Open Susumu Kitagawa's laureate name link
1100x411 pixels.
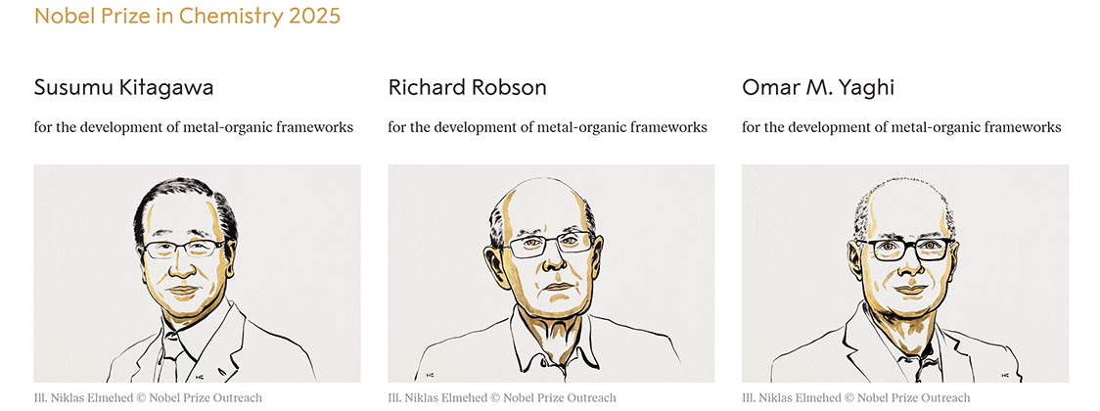[123, 87]
